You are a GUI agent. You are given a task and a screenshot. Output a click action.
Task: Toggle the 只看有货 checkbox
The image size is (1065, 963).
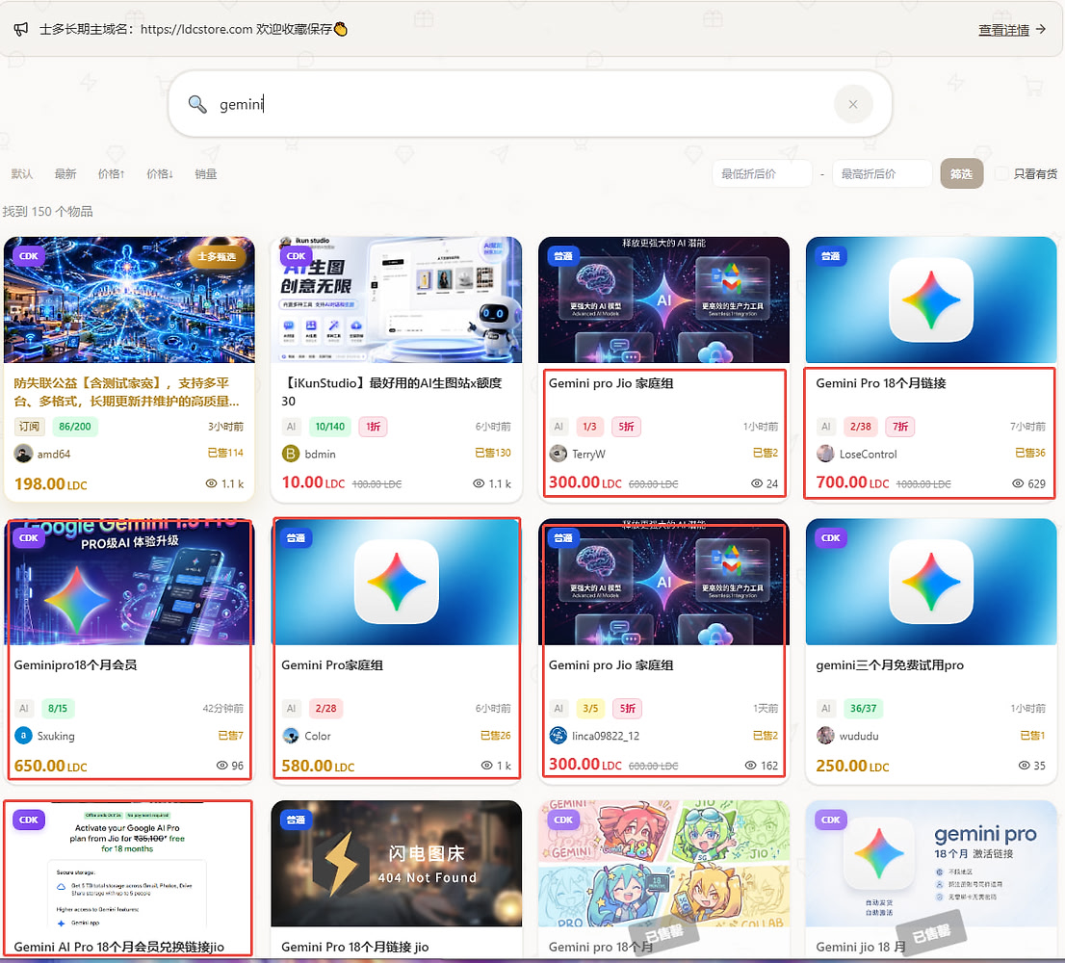1001,174
